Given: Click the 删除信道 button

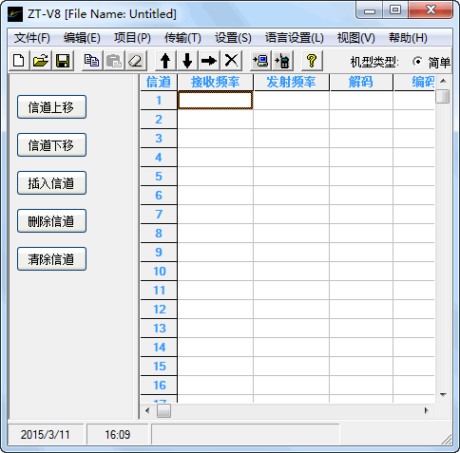Looking at the screenshot, I should pyautogui.click(x=51, y=221).
